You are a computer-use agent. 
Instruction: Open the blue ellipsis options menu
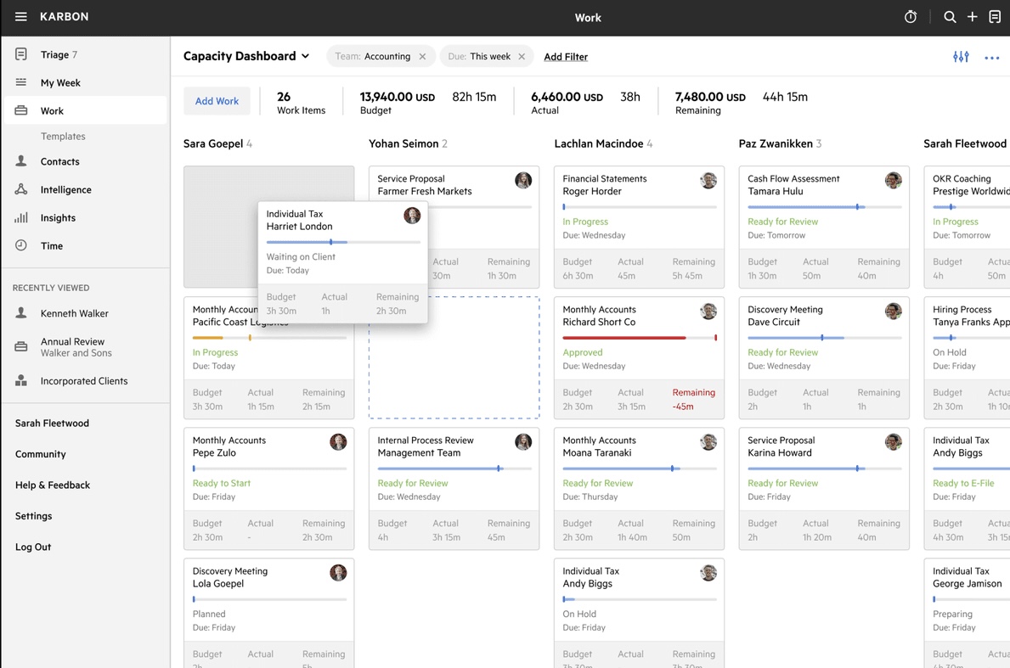(991, 57)
